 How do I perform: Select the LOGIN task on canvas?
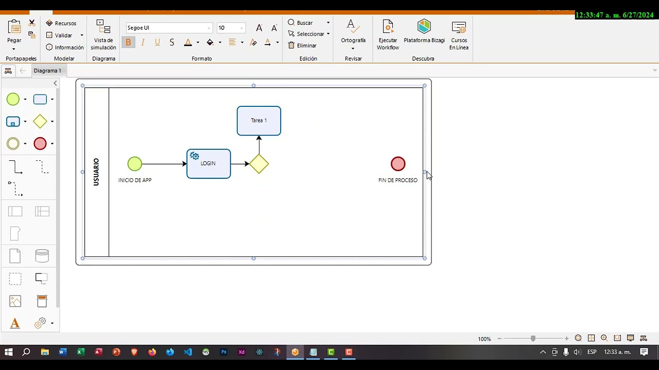(209, 164)
